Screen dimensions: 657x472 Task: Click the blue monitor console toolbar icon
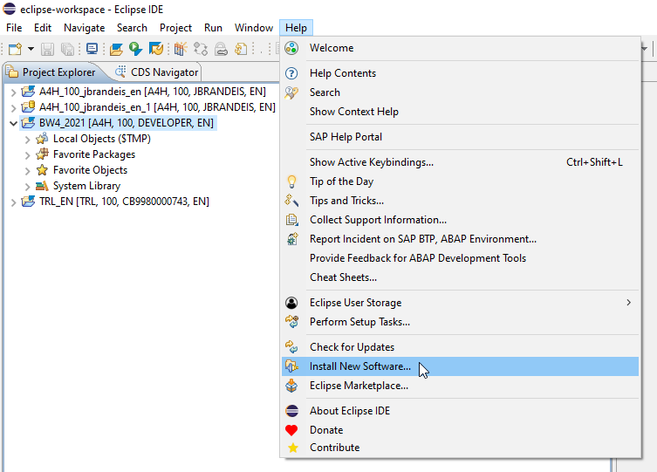pyautogui.click(x=92, y=49)
